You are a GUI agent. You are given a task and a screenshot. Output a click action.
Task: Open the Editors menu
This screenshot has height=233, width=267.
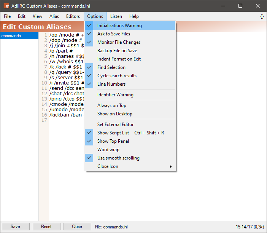(73, 16)
